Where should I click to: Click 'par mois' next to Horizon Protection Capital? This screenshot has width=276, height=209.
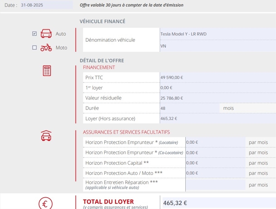(x=258, y=163)
